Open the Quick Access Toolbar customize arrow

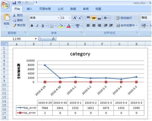point(36,2)
